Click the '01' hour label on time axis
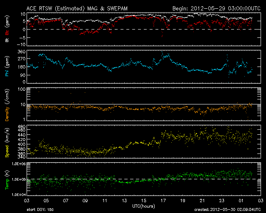 [x=241, y=201]
